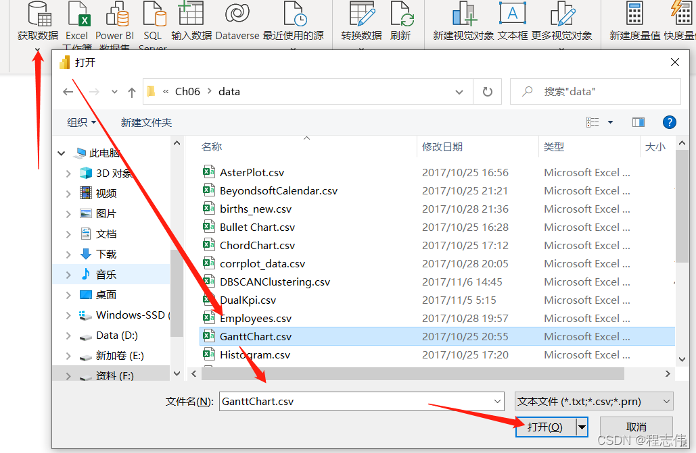Click the 取消 button
Screen dimensions: 696x453
tap(636, 427)
